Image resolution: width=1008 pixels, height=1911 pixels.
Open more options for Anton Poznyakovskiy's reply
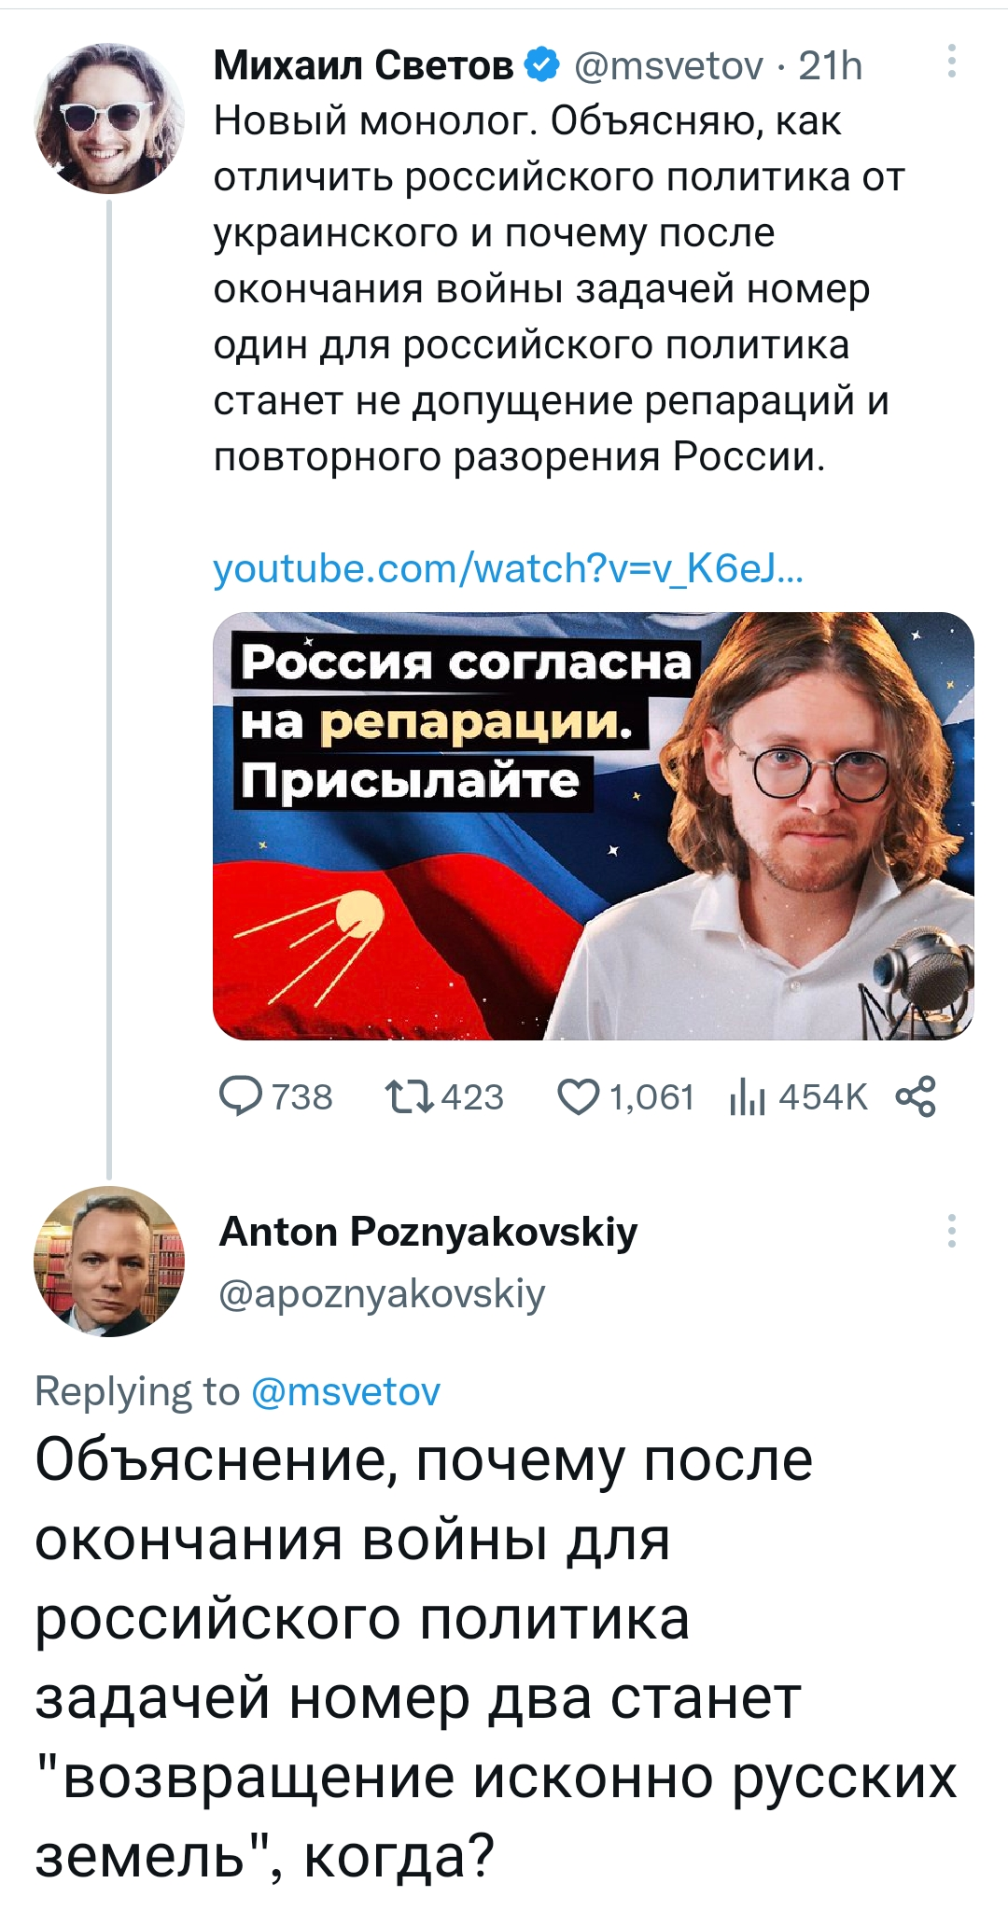click(951, 1232)
